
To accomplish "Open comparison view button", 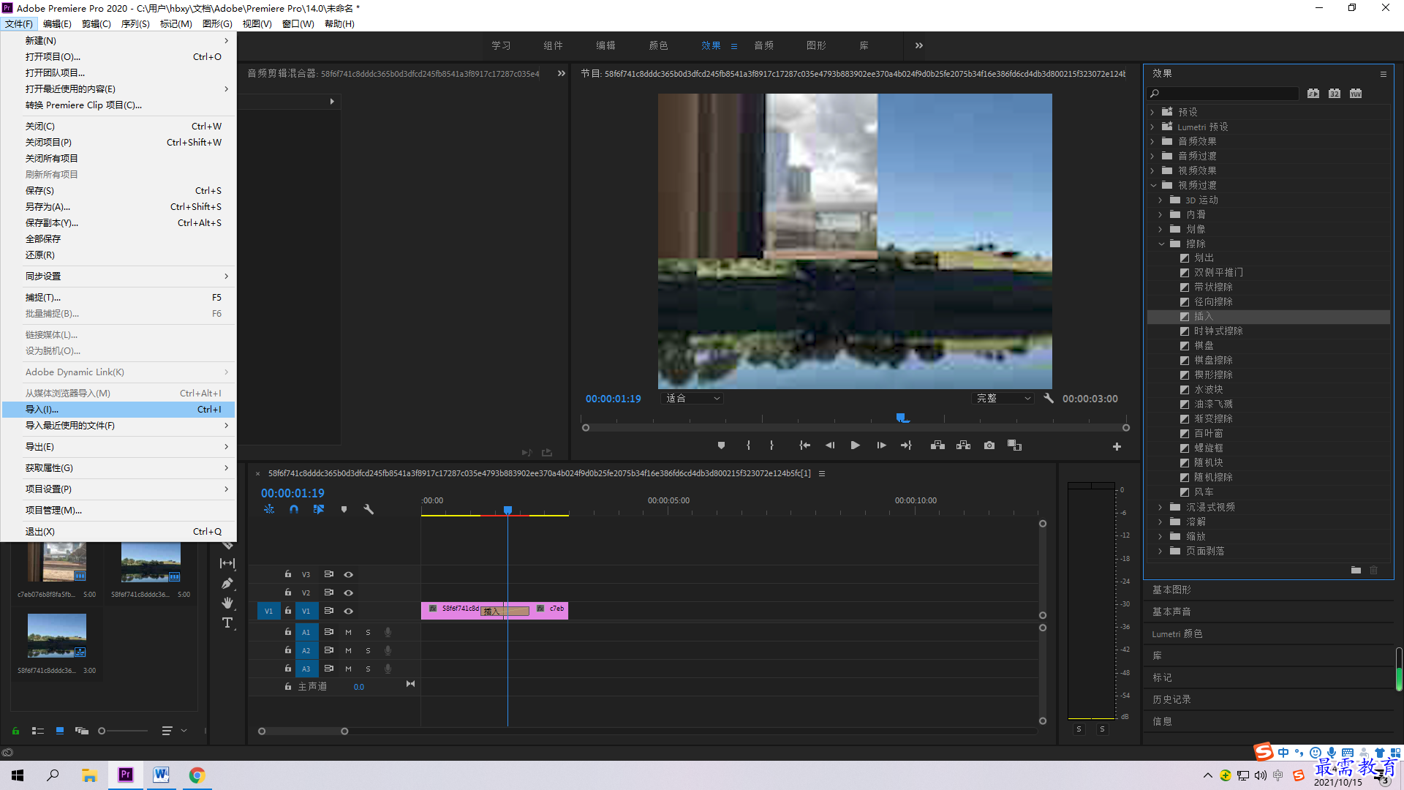I will (x=1014, y=445).
